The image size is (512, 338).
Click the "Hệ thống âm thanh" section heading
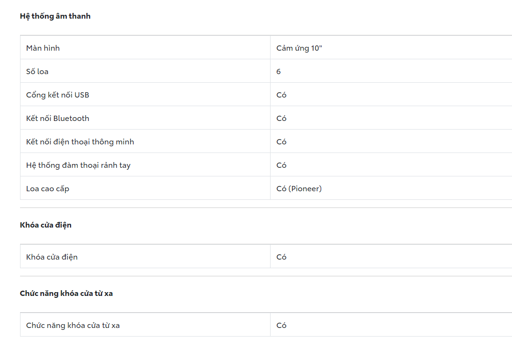coord(55,16)
